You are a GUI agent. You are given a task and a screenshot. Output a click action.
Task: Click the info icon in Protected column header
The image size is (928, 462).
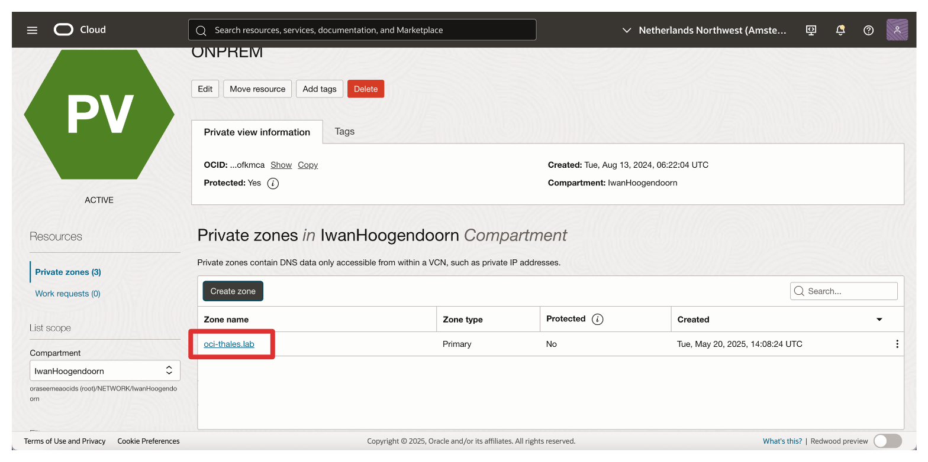pos(598,319)
